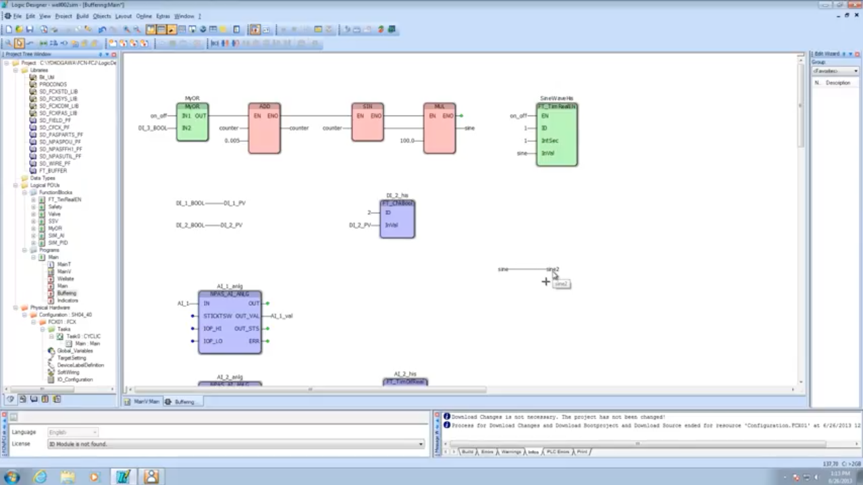Select the Zoom Out magnifier toolbar icon
Screen dimensions: 863x485
pos(136,29)
